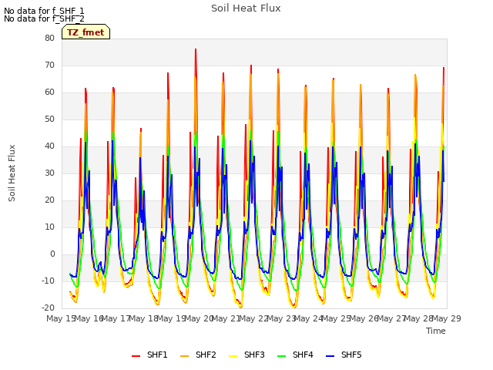Select SHF2 legend entry

coord(198,355)
